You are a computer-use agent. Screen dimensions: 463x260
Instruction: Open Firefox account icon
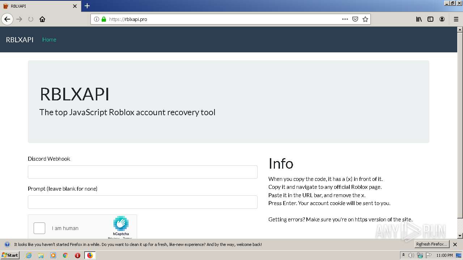pos(442,19)
